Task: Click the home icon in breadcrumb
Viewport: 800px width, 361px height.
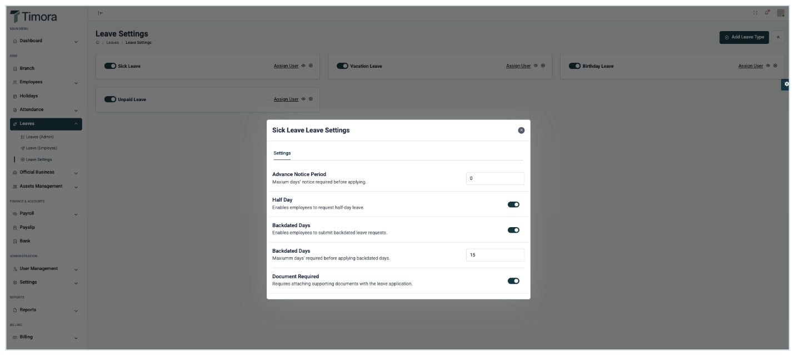Action: 98,42
